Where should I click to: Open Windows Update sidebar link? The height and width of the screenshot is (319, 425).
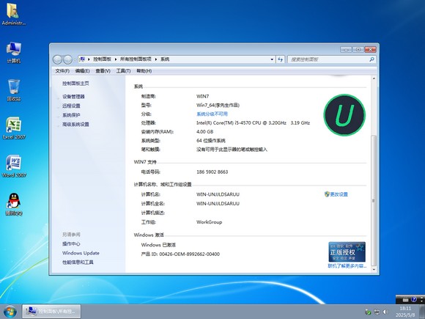click(81, 253)
